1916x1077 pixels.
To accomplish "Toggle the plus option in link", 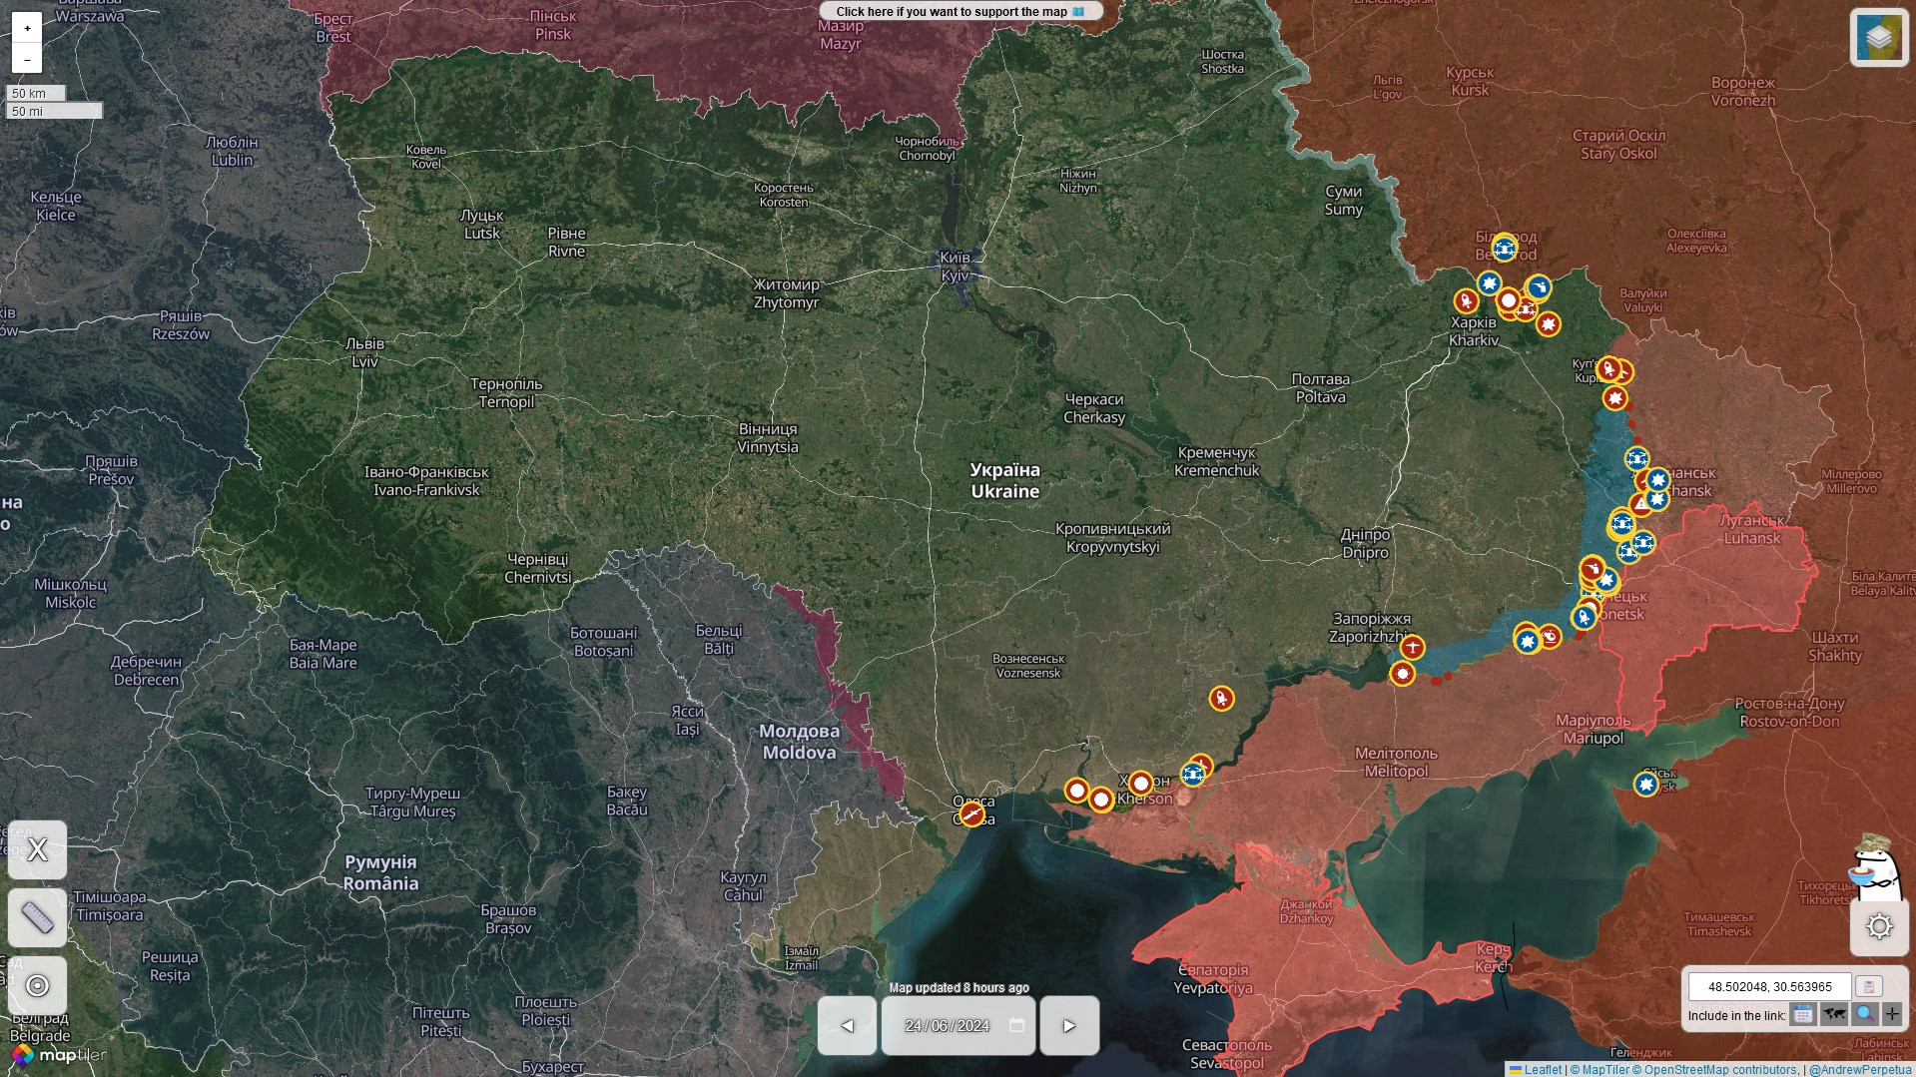I will coord(1892,1014).
